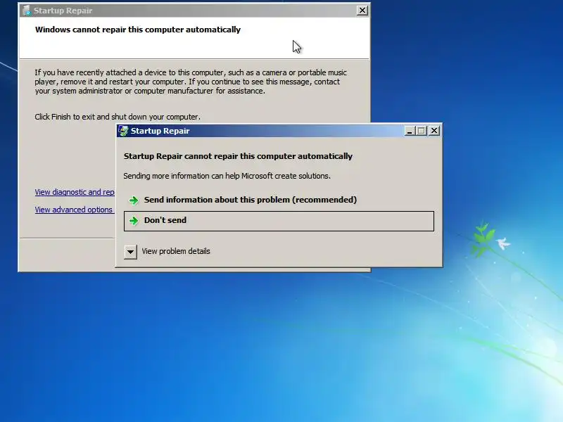This screenshot has height=422, width=563.
Task: Click the background Startup Repair window title icon
Action: [27, 11]
